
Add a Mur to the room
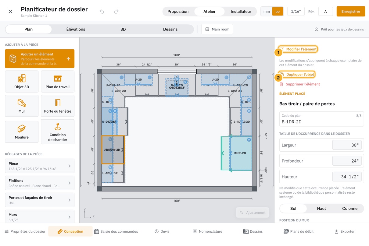coord(22,106)
